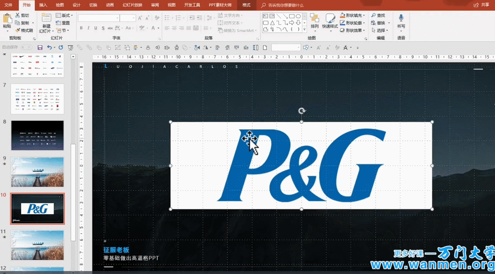Click Text Direction (文字方向) button
495x274 pixels.
230,15
